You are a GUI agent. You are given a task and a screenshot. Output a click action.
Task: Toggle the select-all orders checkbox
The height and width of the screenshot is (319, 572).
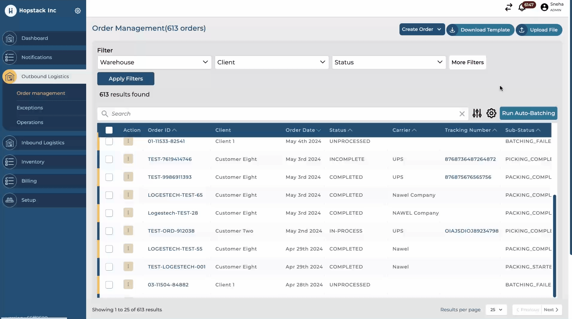tap(109, 130)
